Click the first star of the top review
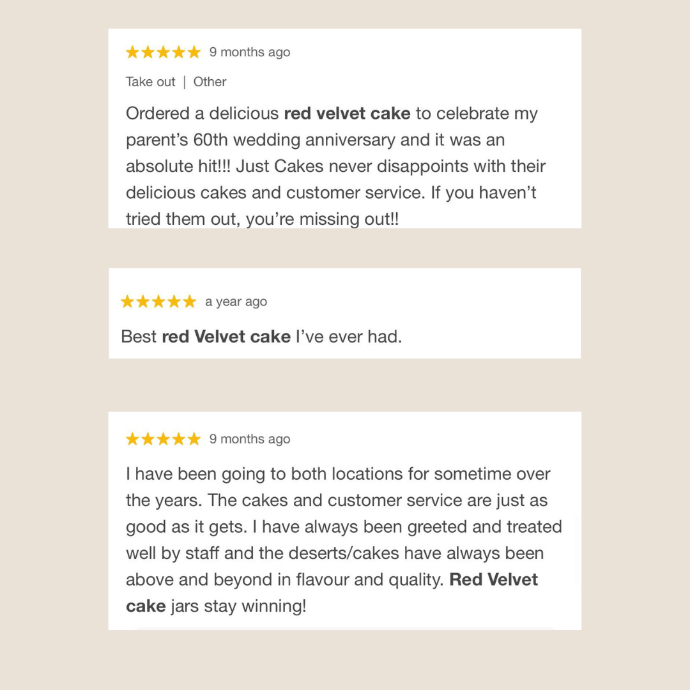This screenshot has width=690, height=690. (x=132, y=52)
